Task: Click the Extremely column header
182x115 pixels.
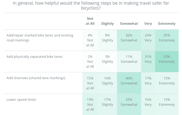Action: pyautogui.click(x=167, y=23)
